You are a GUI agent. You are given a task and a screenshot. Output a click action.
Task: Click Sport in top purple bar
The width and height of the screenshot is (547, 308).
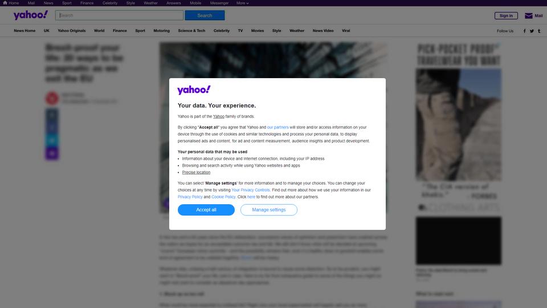tap(67, 3)
